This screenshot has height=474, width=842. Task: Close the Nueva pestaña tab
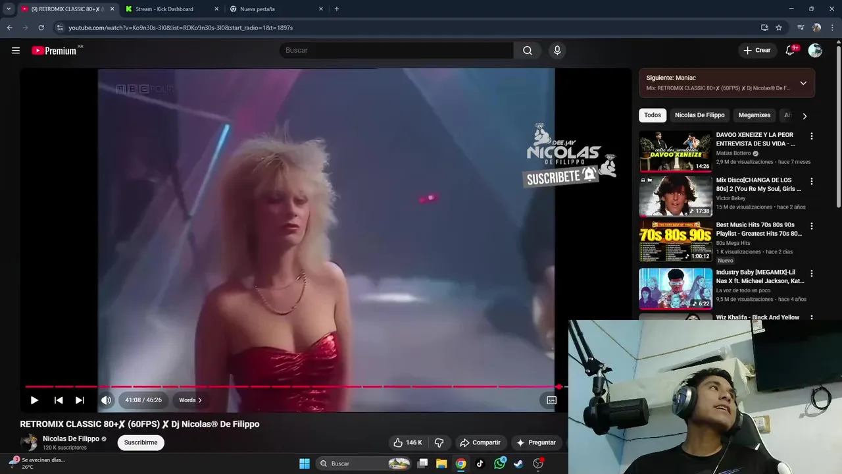(321, 9)
